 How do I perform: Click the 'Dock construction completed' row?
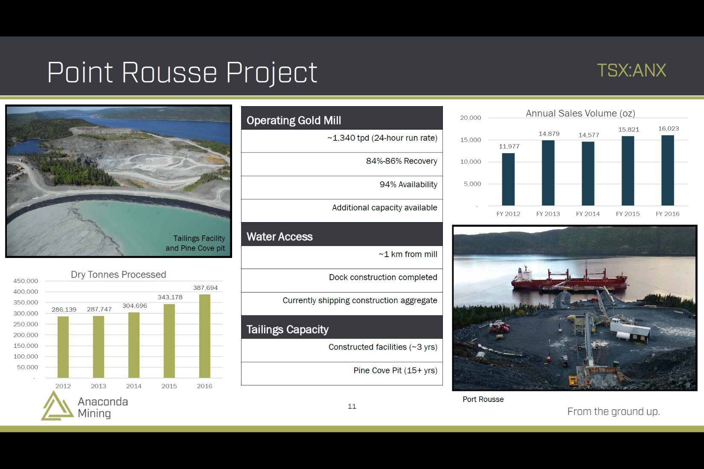[342, 281]
